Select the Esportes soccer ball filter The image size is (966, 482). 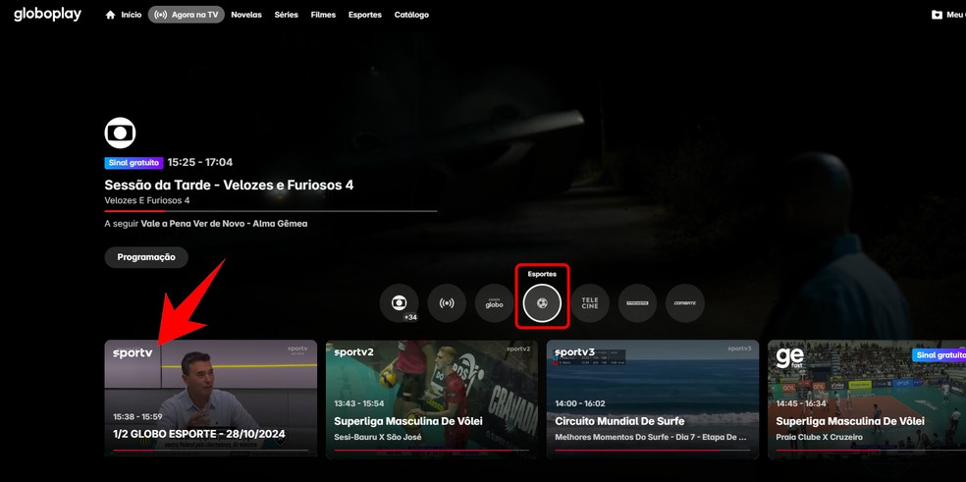coord(542,303)
